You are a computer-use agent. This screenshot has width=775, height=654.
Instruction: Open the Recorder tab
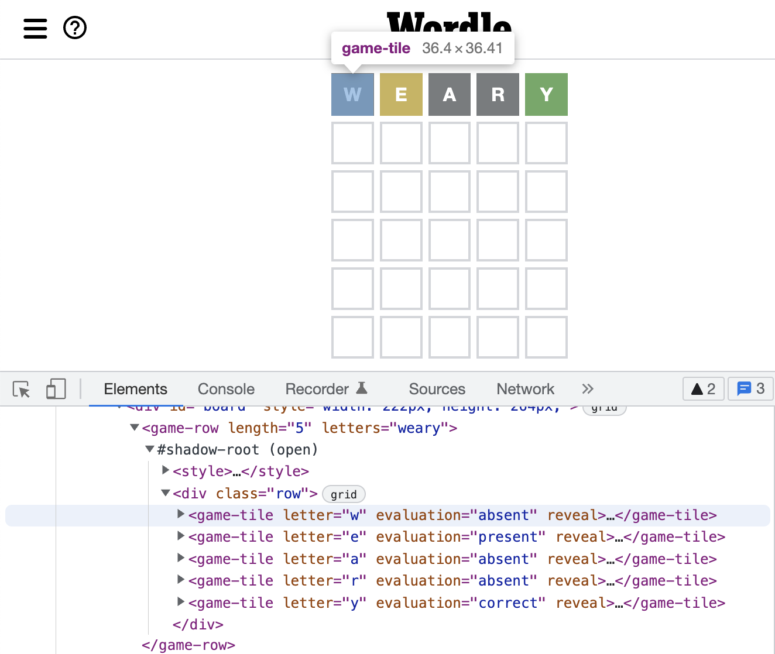click(326, 389)
